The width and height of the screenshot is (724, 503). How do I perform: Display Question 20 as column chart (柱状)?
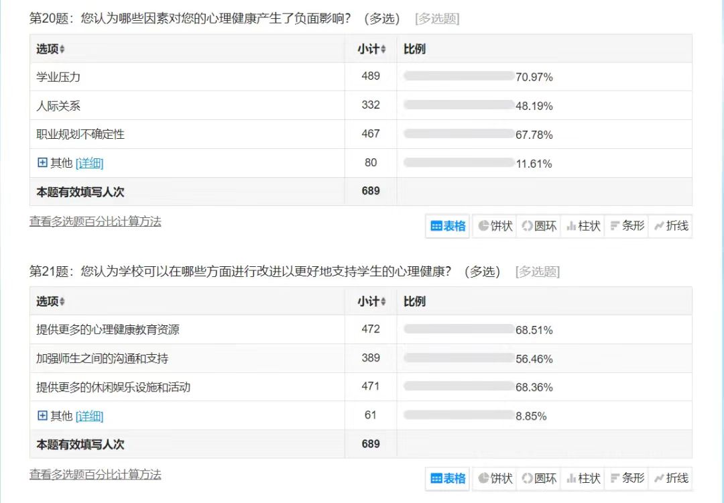(583, 226)
